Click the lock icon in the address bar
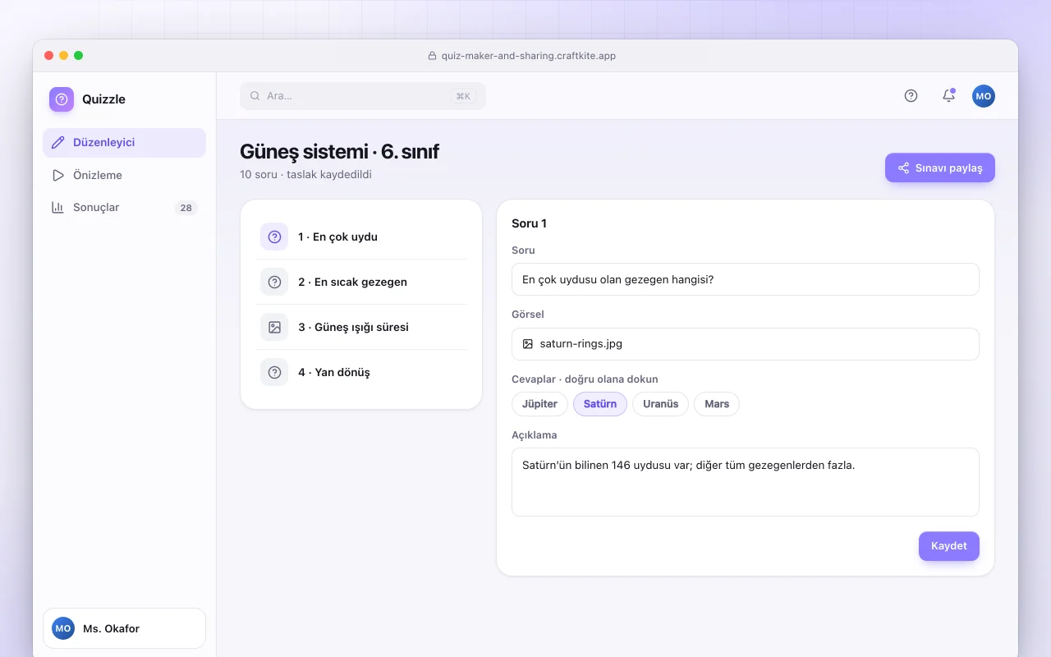1051x657 pixels. 433,56
